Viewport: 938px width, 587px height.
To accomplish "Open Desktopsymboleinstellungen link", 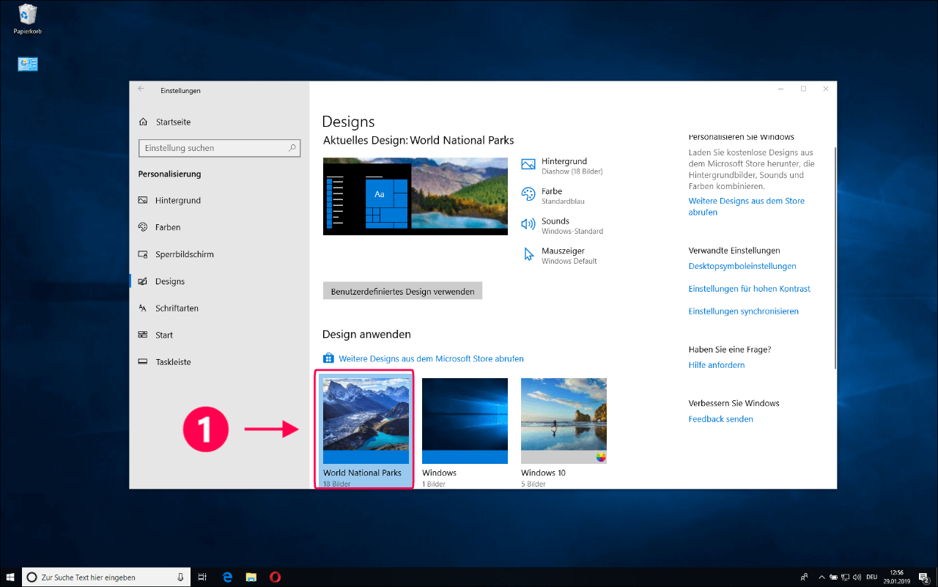I will [742, 266].
